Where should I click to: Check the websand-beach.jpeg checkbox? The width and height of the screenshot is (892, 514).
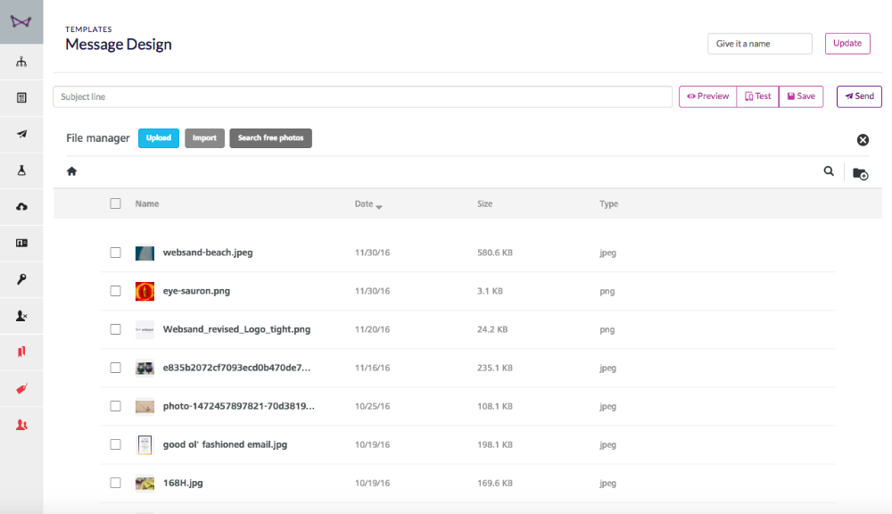click(115, 253)
